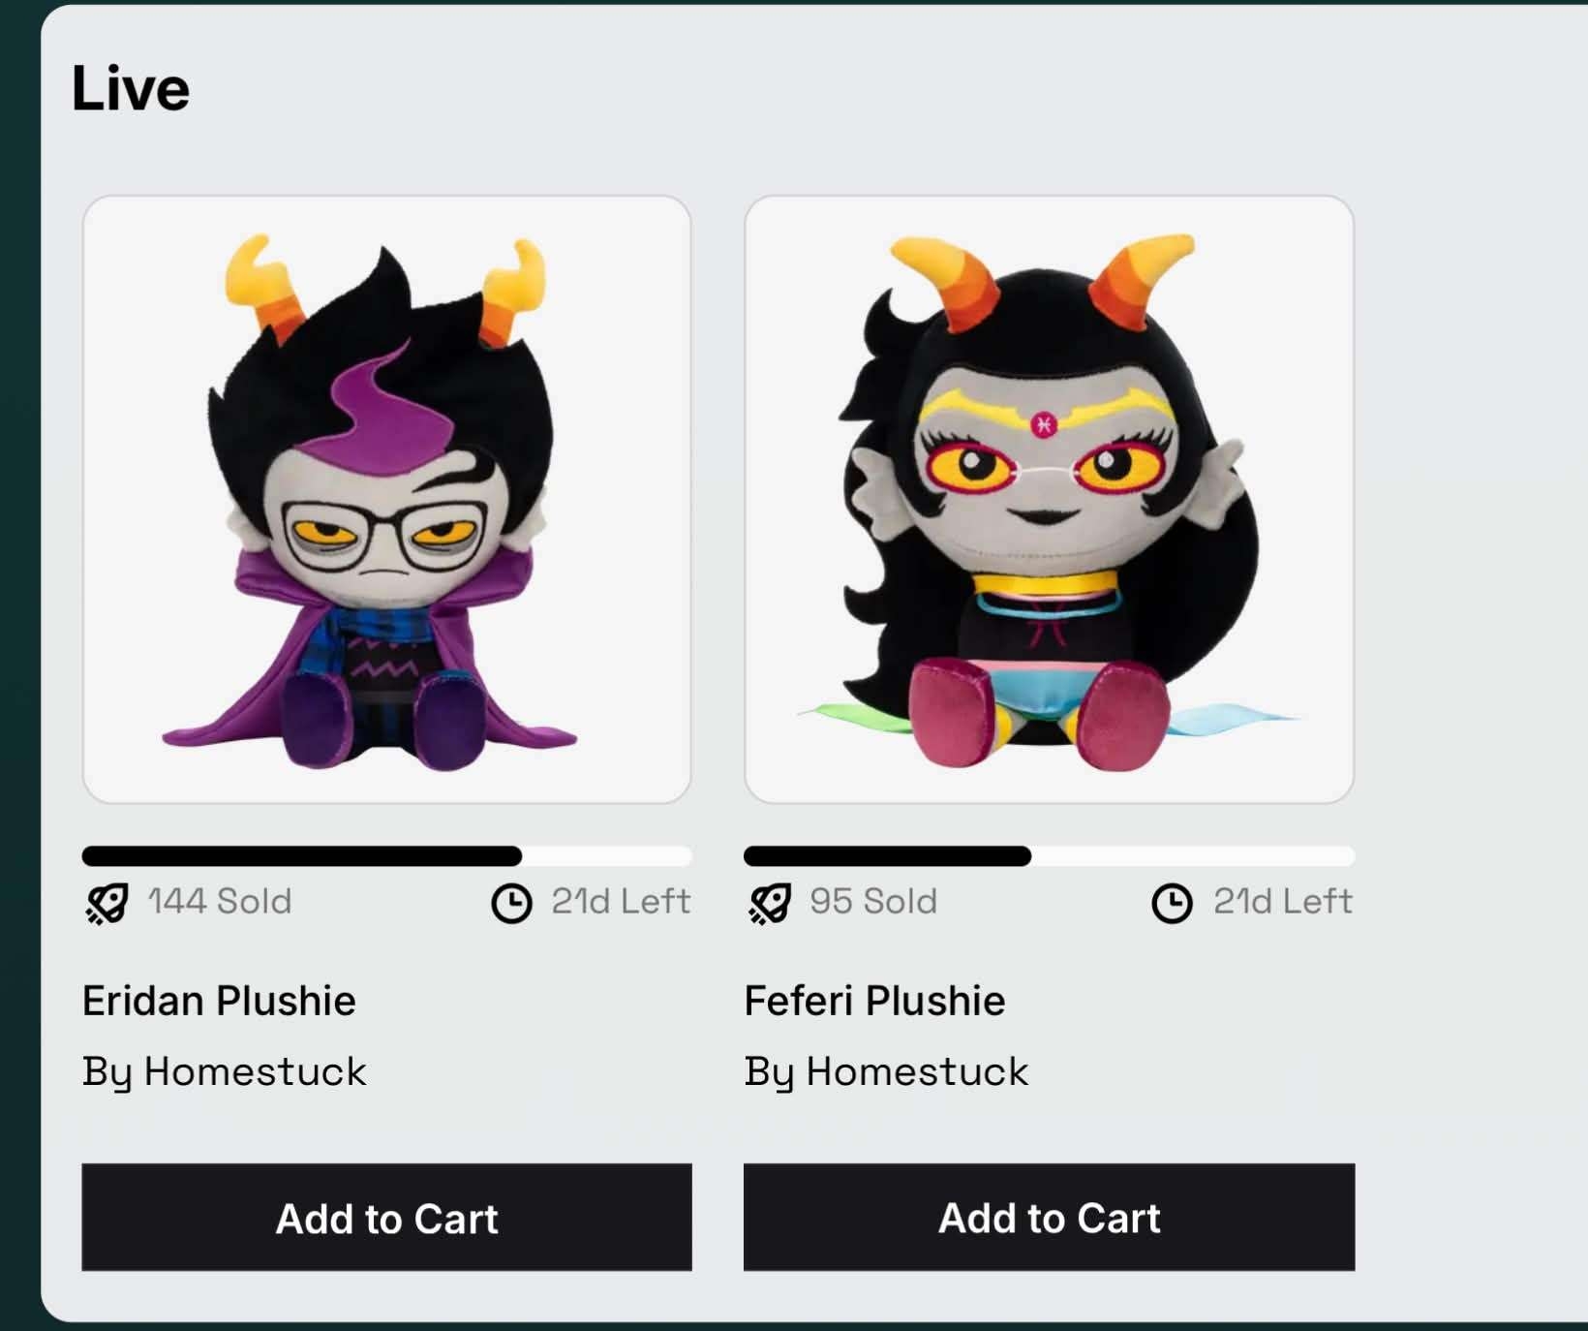Click the purple cape on the Eridan plush photo
The width and height of the screenshot is (1588, 1331).
coord(257,678)
